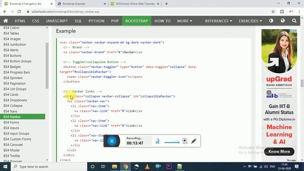Open the CSS tutorial menu
This screenshot has height=171, width=304.
coord(36,21)
